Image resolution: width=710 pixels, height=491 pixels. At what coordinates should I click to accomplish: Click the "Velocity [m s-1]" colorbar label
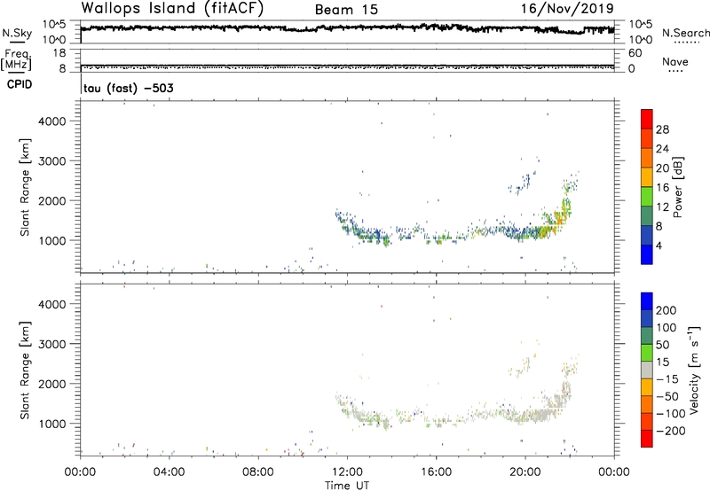694,370
